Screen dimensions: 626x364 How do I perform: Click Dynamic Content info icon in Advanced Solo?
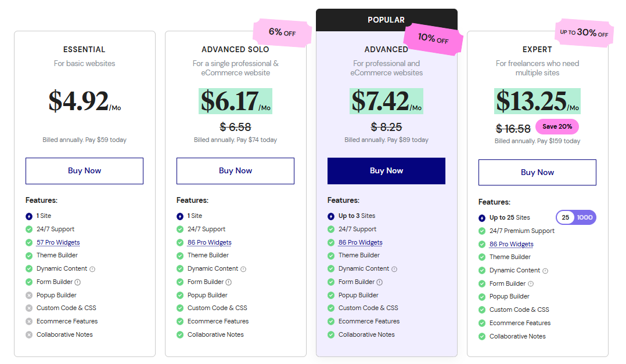[x=243, y=269]
